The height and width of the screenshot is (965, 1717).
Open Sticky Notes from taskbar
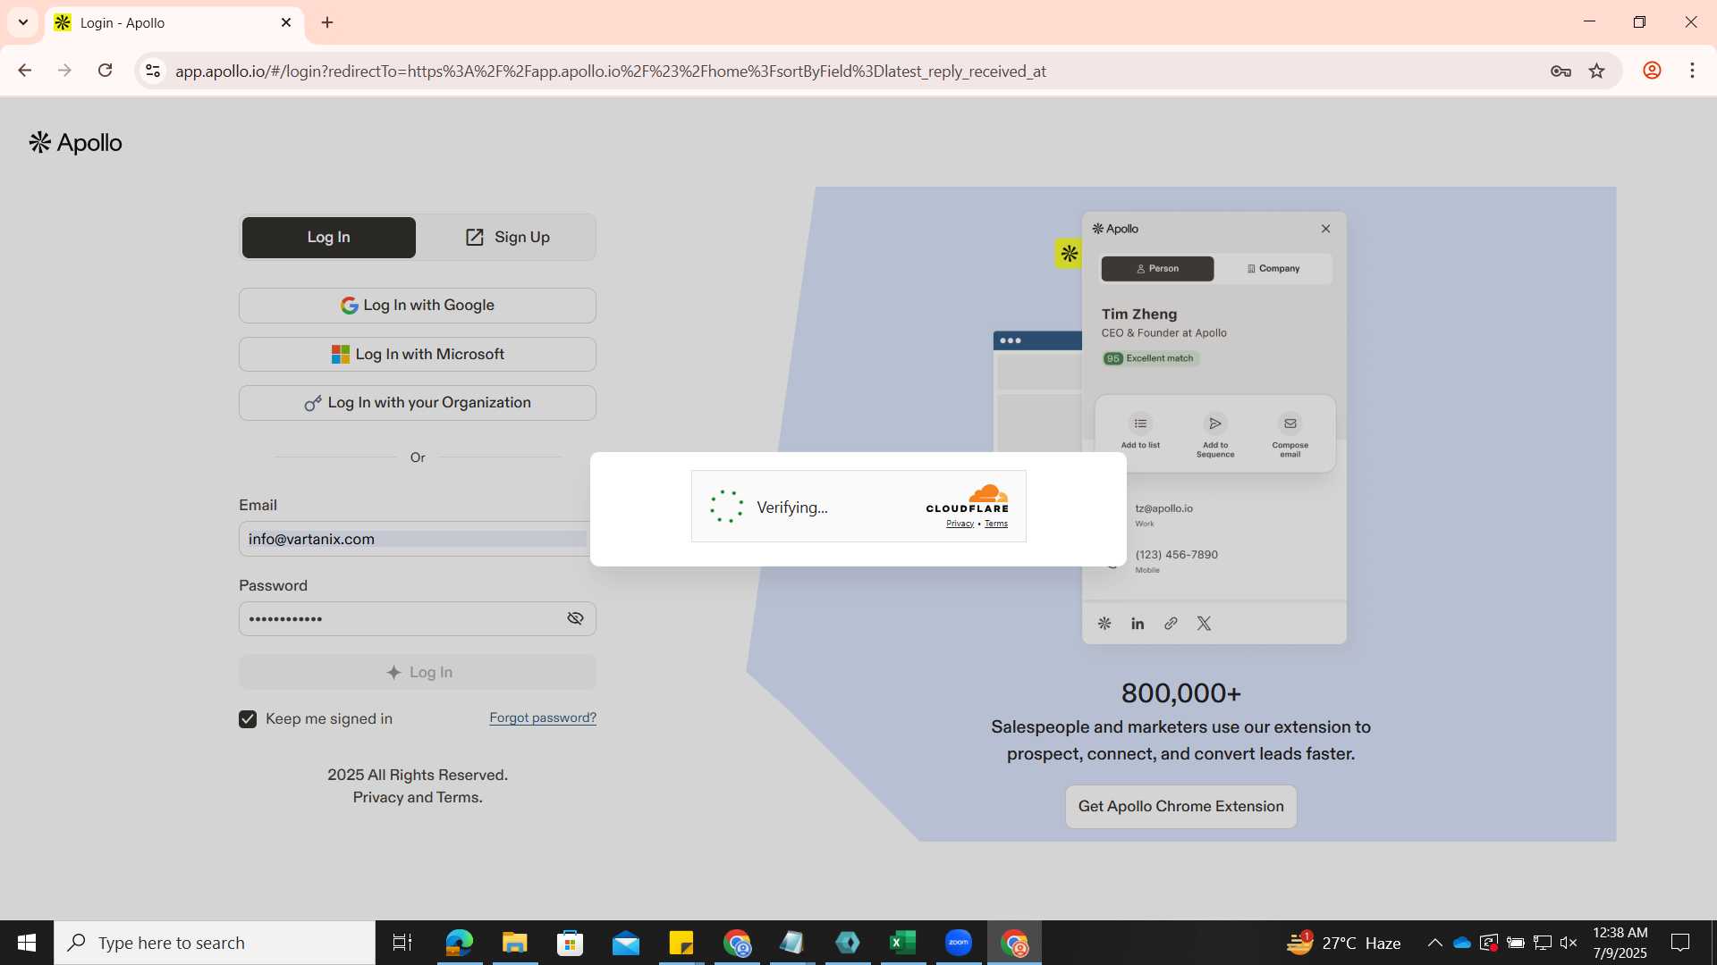(681, 943)
